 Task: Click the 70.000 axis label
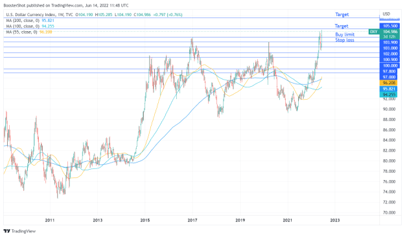[x=389, y=212]
